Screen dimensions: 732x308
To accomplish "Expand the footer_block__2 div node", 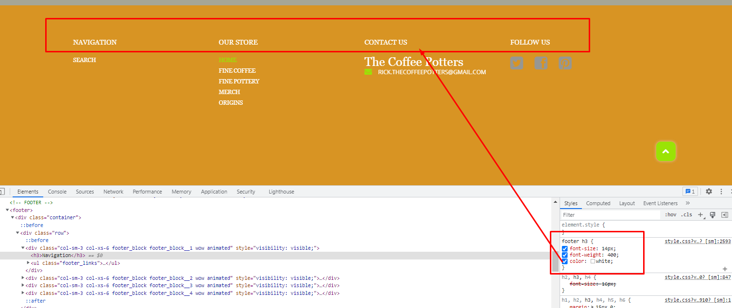I will click(23, 278).
